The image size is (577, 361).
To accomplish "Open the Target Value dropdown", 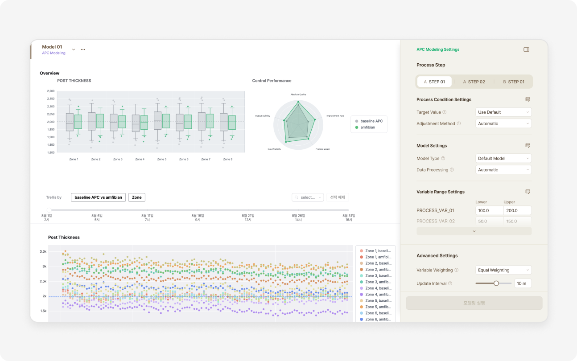I will click(503, 112).
